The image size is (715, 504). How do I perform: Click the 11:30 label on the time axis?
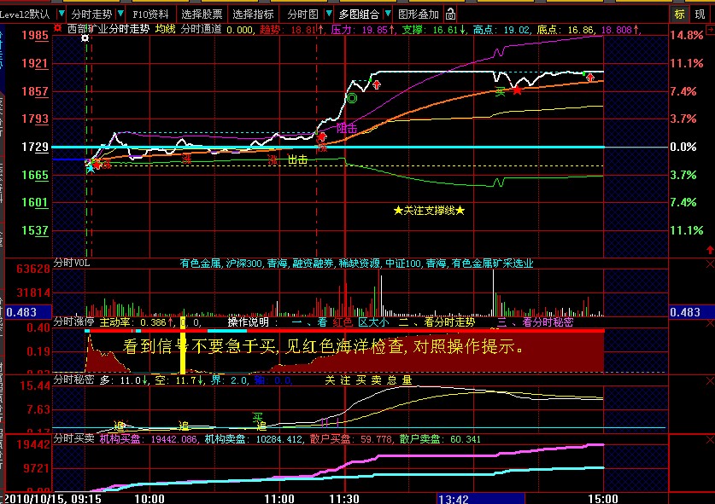pyautogui.click(x=344, y=499)
